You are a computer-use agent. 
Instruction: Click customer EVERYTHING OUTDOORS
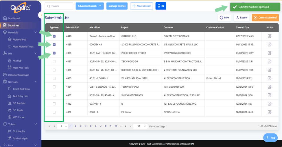pos(177,53)
